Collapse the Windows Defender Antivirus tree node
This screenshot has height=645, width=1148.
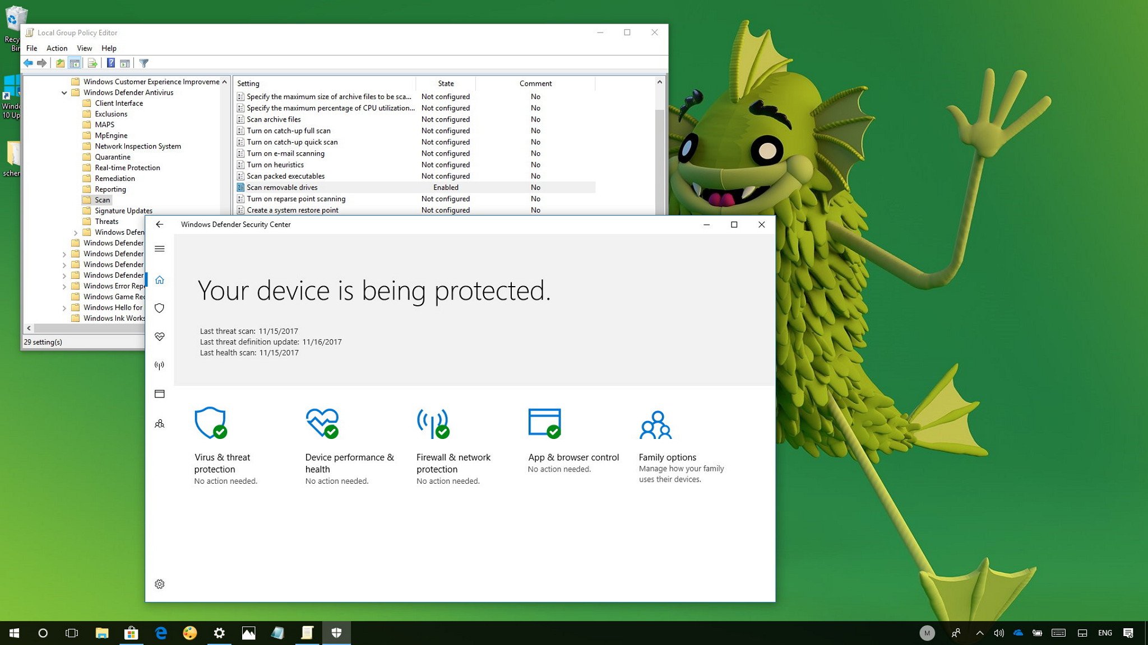pos(64,93)
